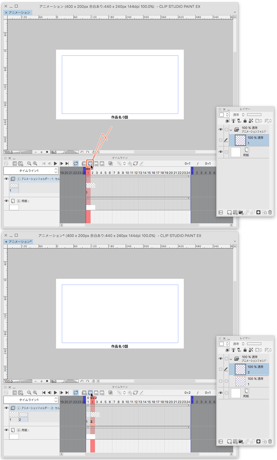Viewport: 277px width, 460px height.
Task: Open upper timeline palette hamburger menu
Action: tap(5, 158)
